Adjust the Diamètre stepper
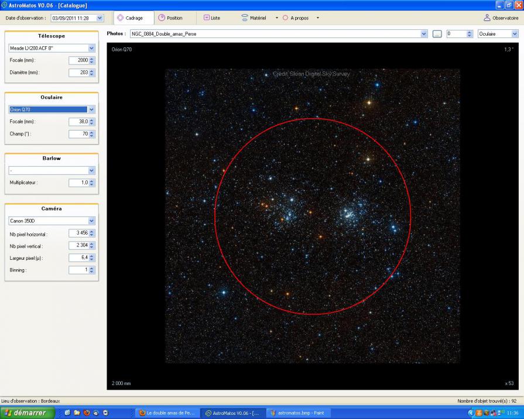 click(92, 73)
